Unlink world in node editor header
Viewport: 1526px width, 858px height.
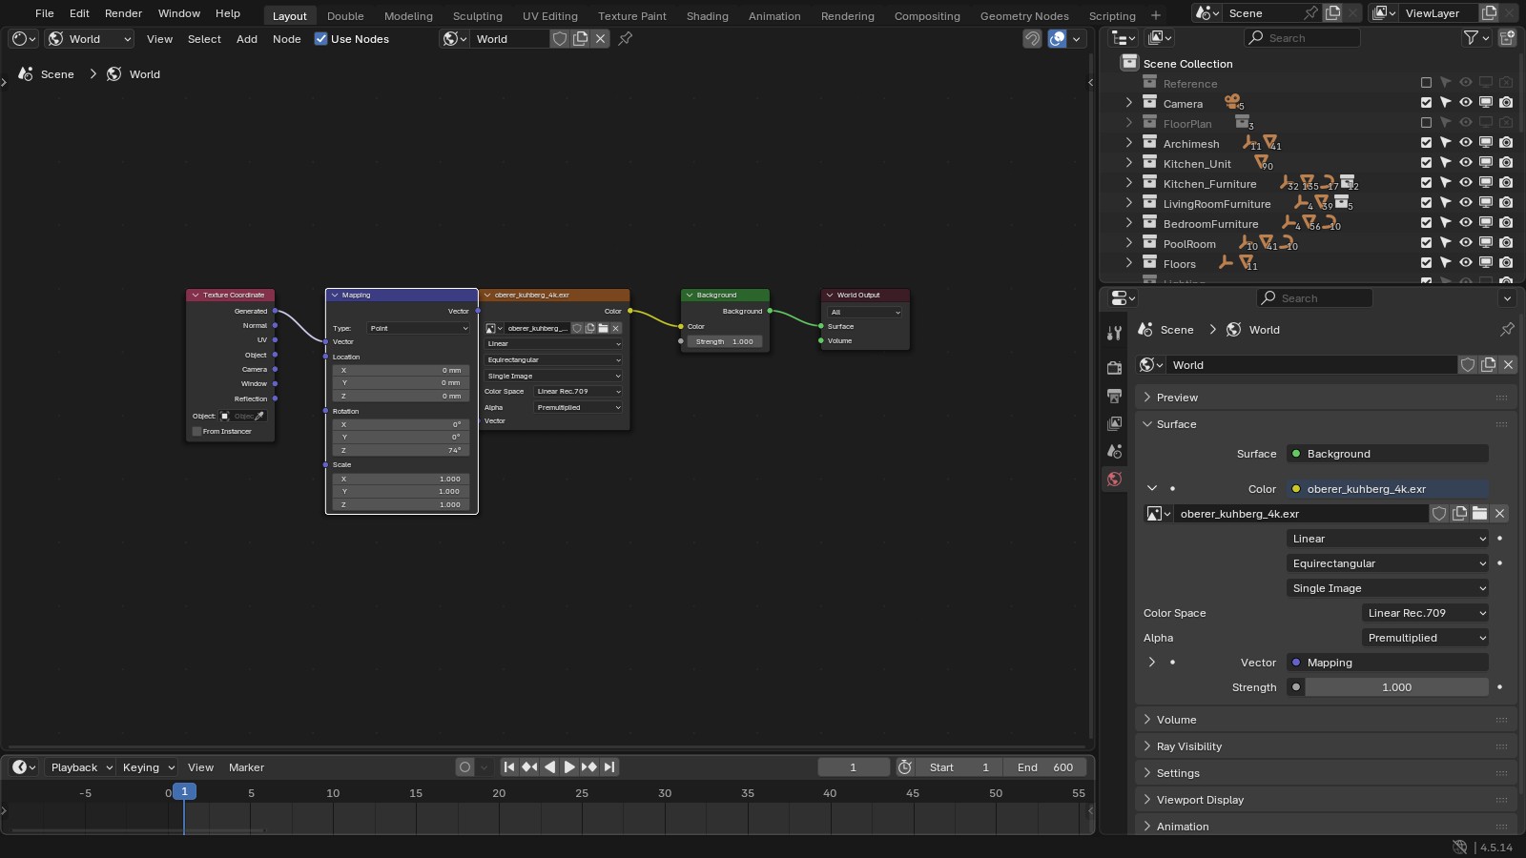click(x=600, y=39)
